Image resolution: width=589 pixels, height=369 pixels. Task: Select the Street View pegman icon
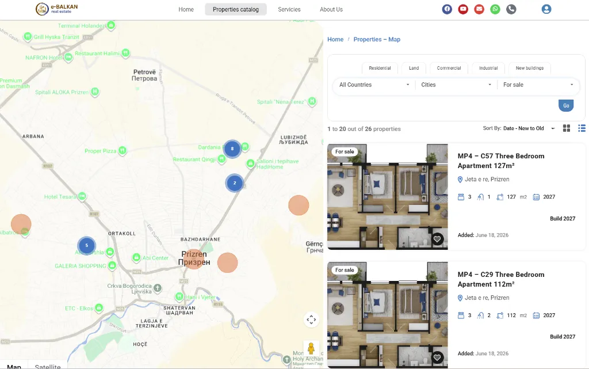311,348
